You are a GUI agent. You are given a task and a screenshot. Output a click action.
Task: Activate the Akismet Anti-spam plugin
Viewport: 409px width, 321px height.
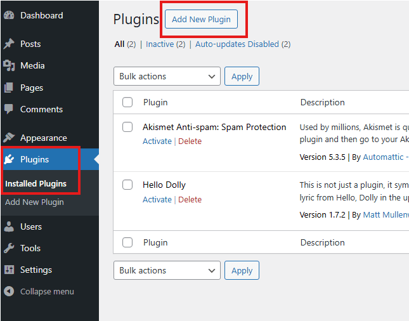[x=157, y=141]
